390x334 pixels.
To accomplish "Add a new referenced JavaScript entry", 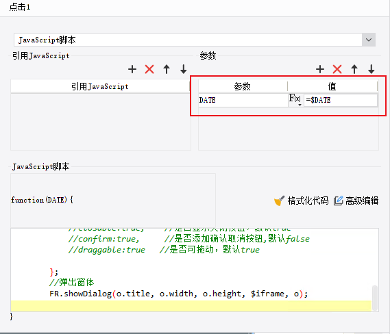I will (132, 69).
